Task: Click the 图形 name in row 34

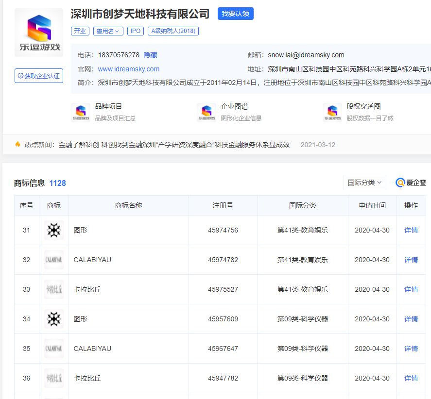Action: (x=80, y=319)
